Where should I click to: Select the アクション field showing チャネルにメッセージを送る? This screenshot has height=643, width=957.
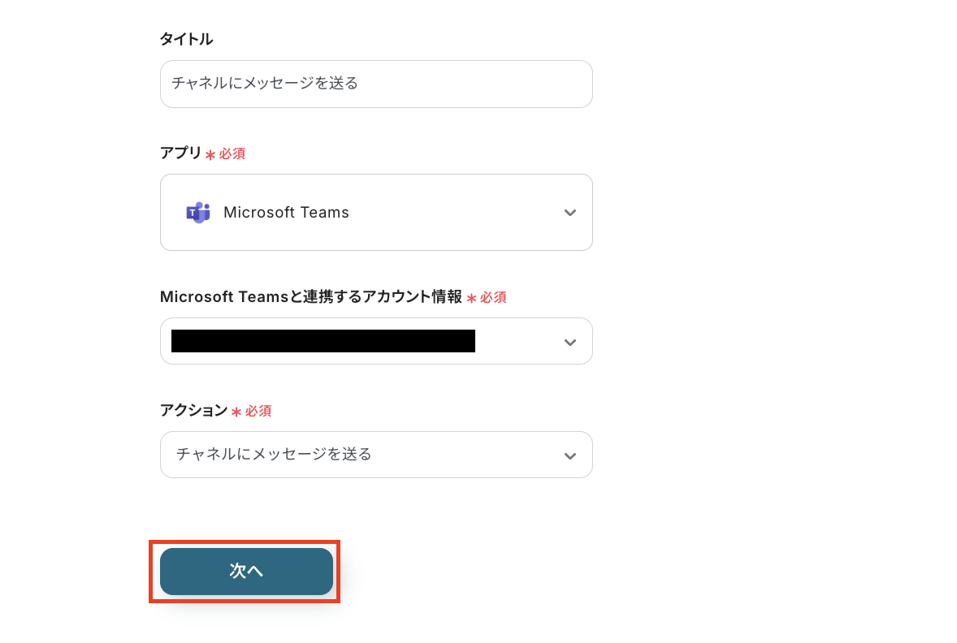click(x=376, y=455)
